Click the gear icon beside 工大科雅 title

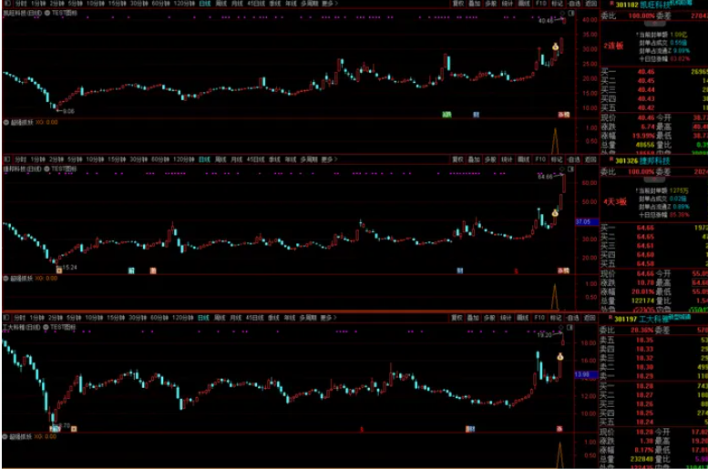(46, 326)
